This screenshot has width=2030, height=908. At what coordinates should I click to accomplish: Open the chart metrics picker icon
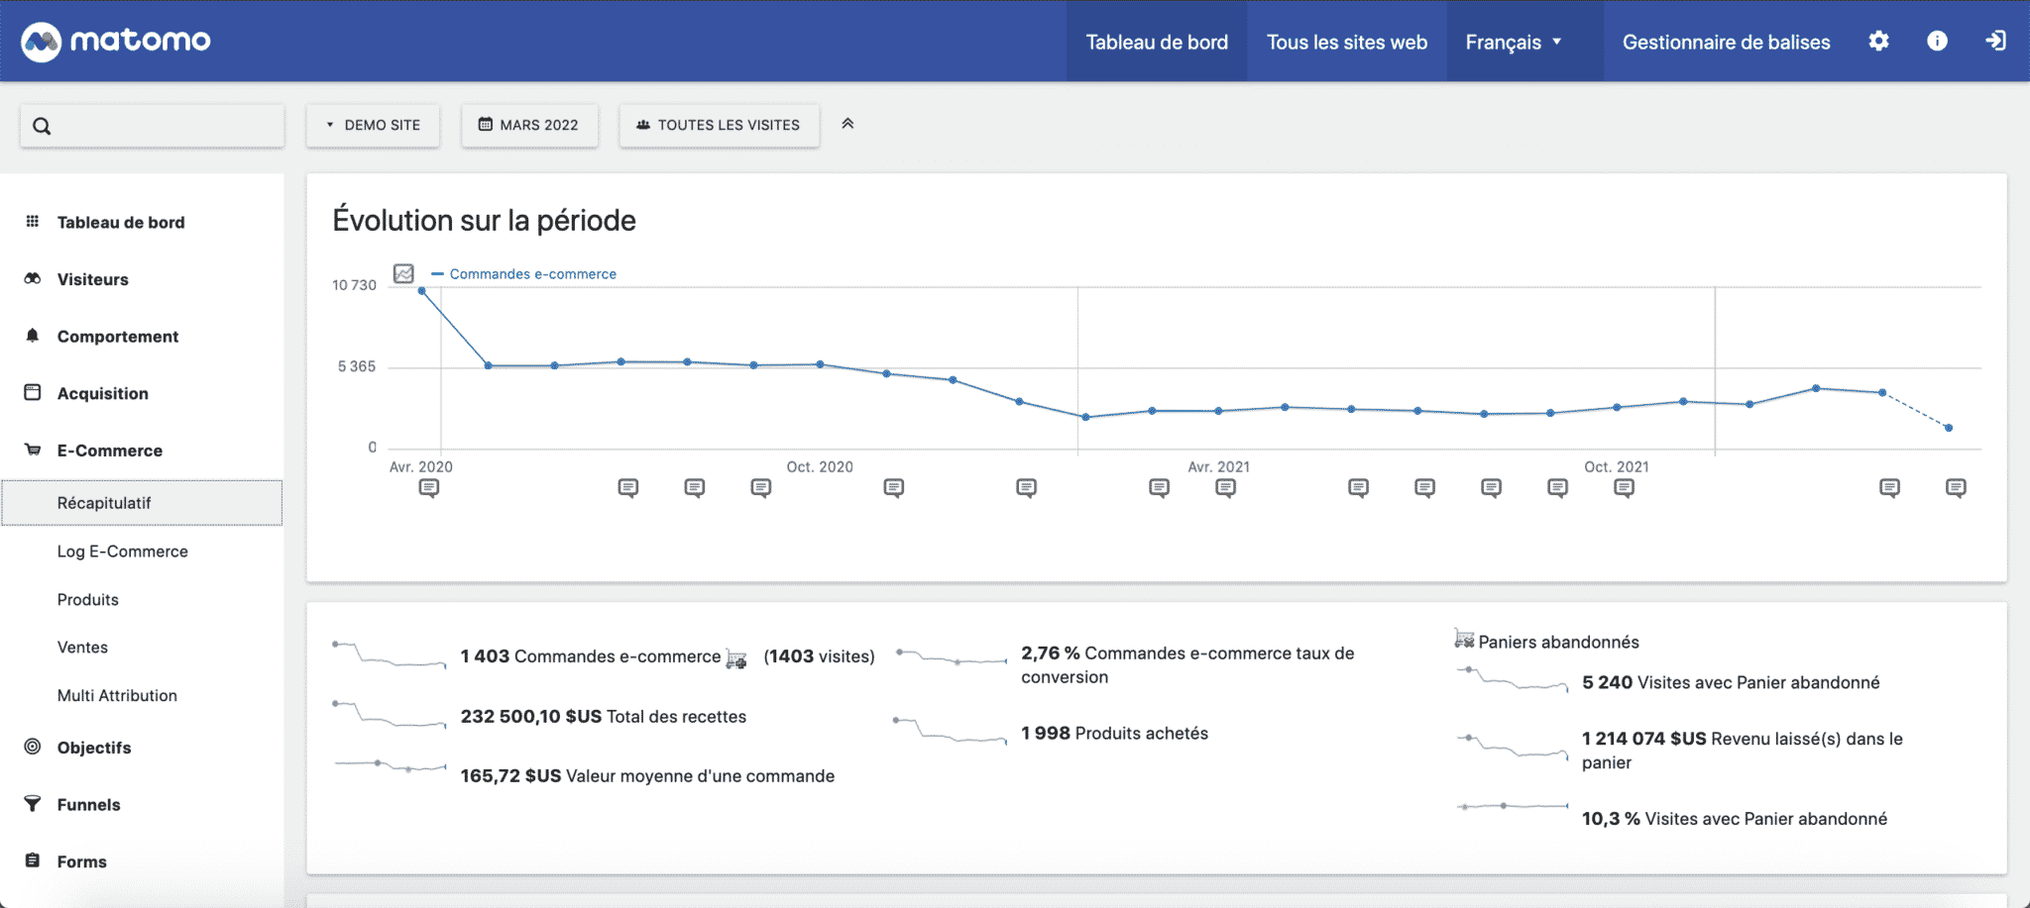click(403, 274)
